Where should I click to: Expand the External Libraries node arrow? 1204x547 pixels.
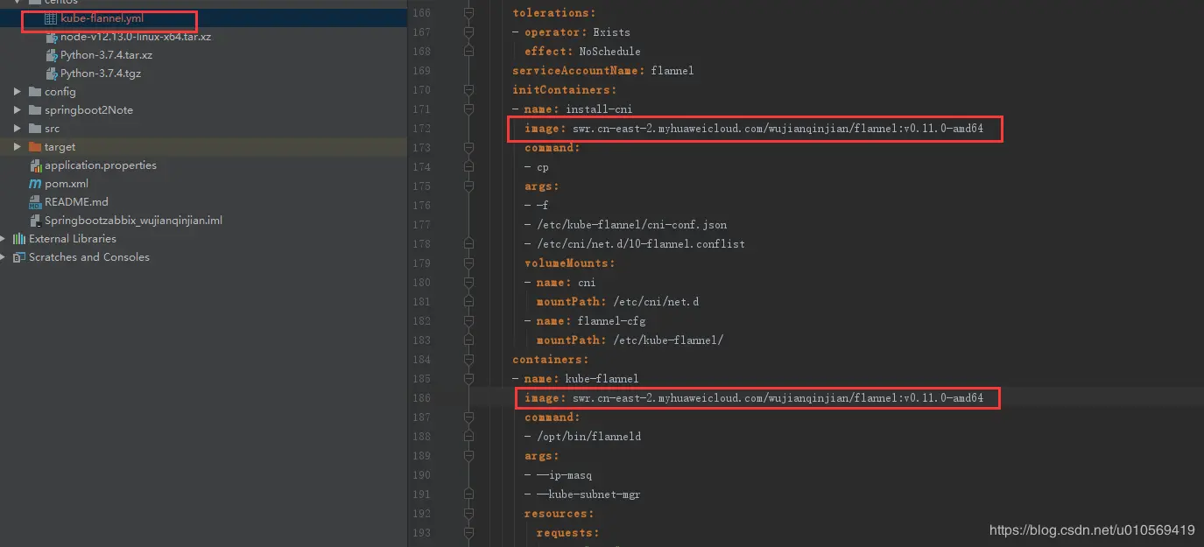click(4, 239)
